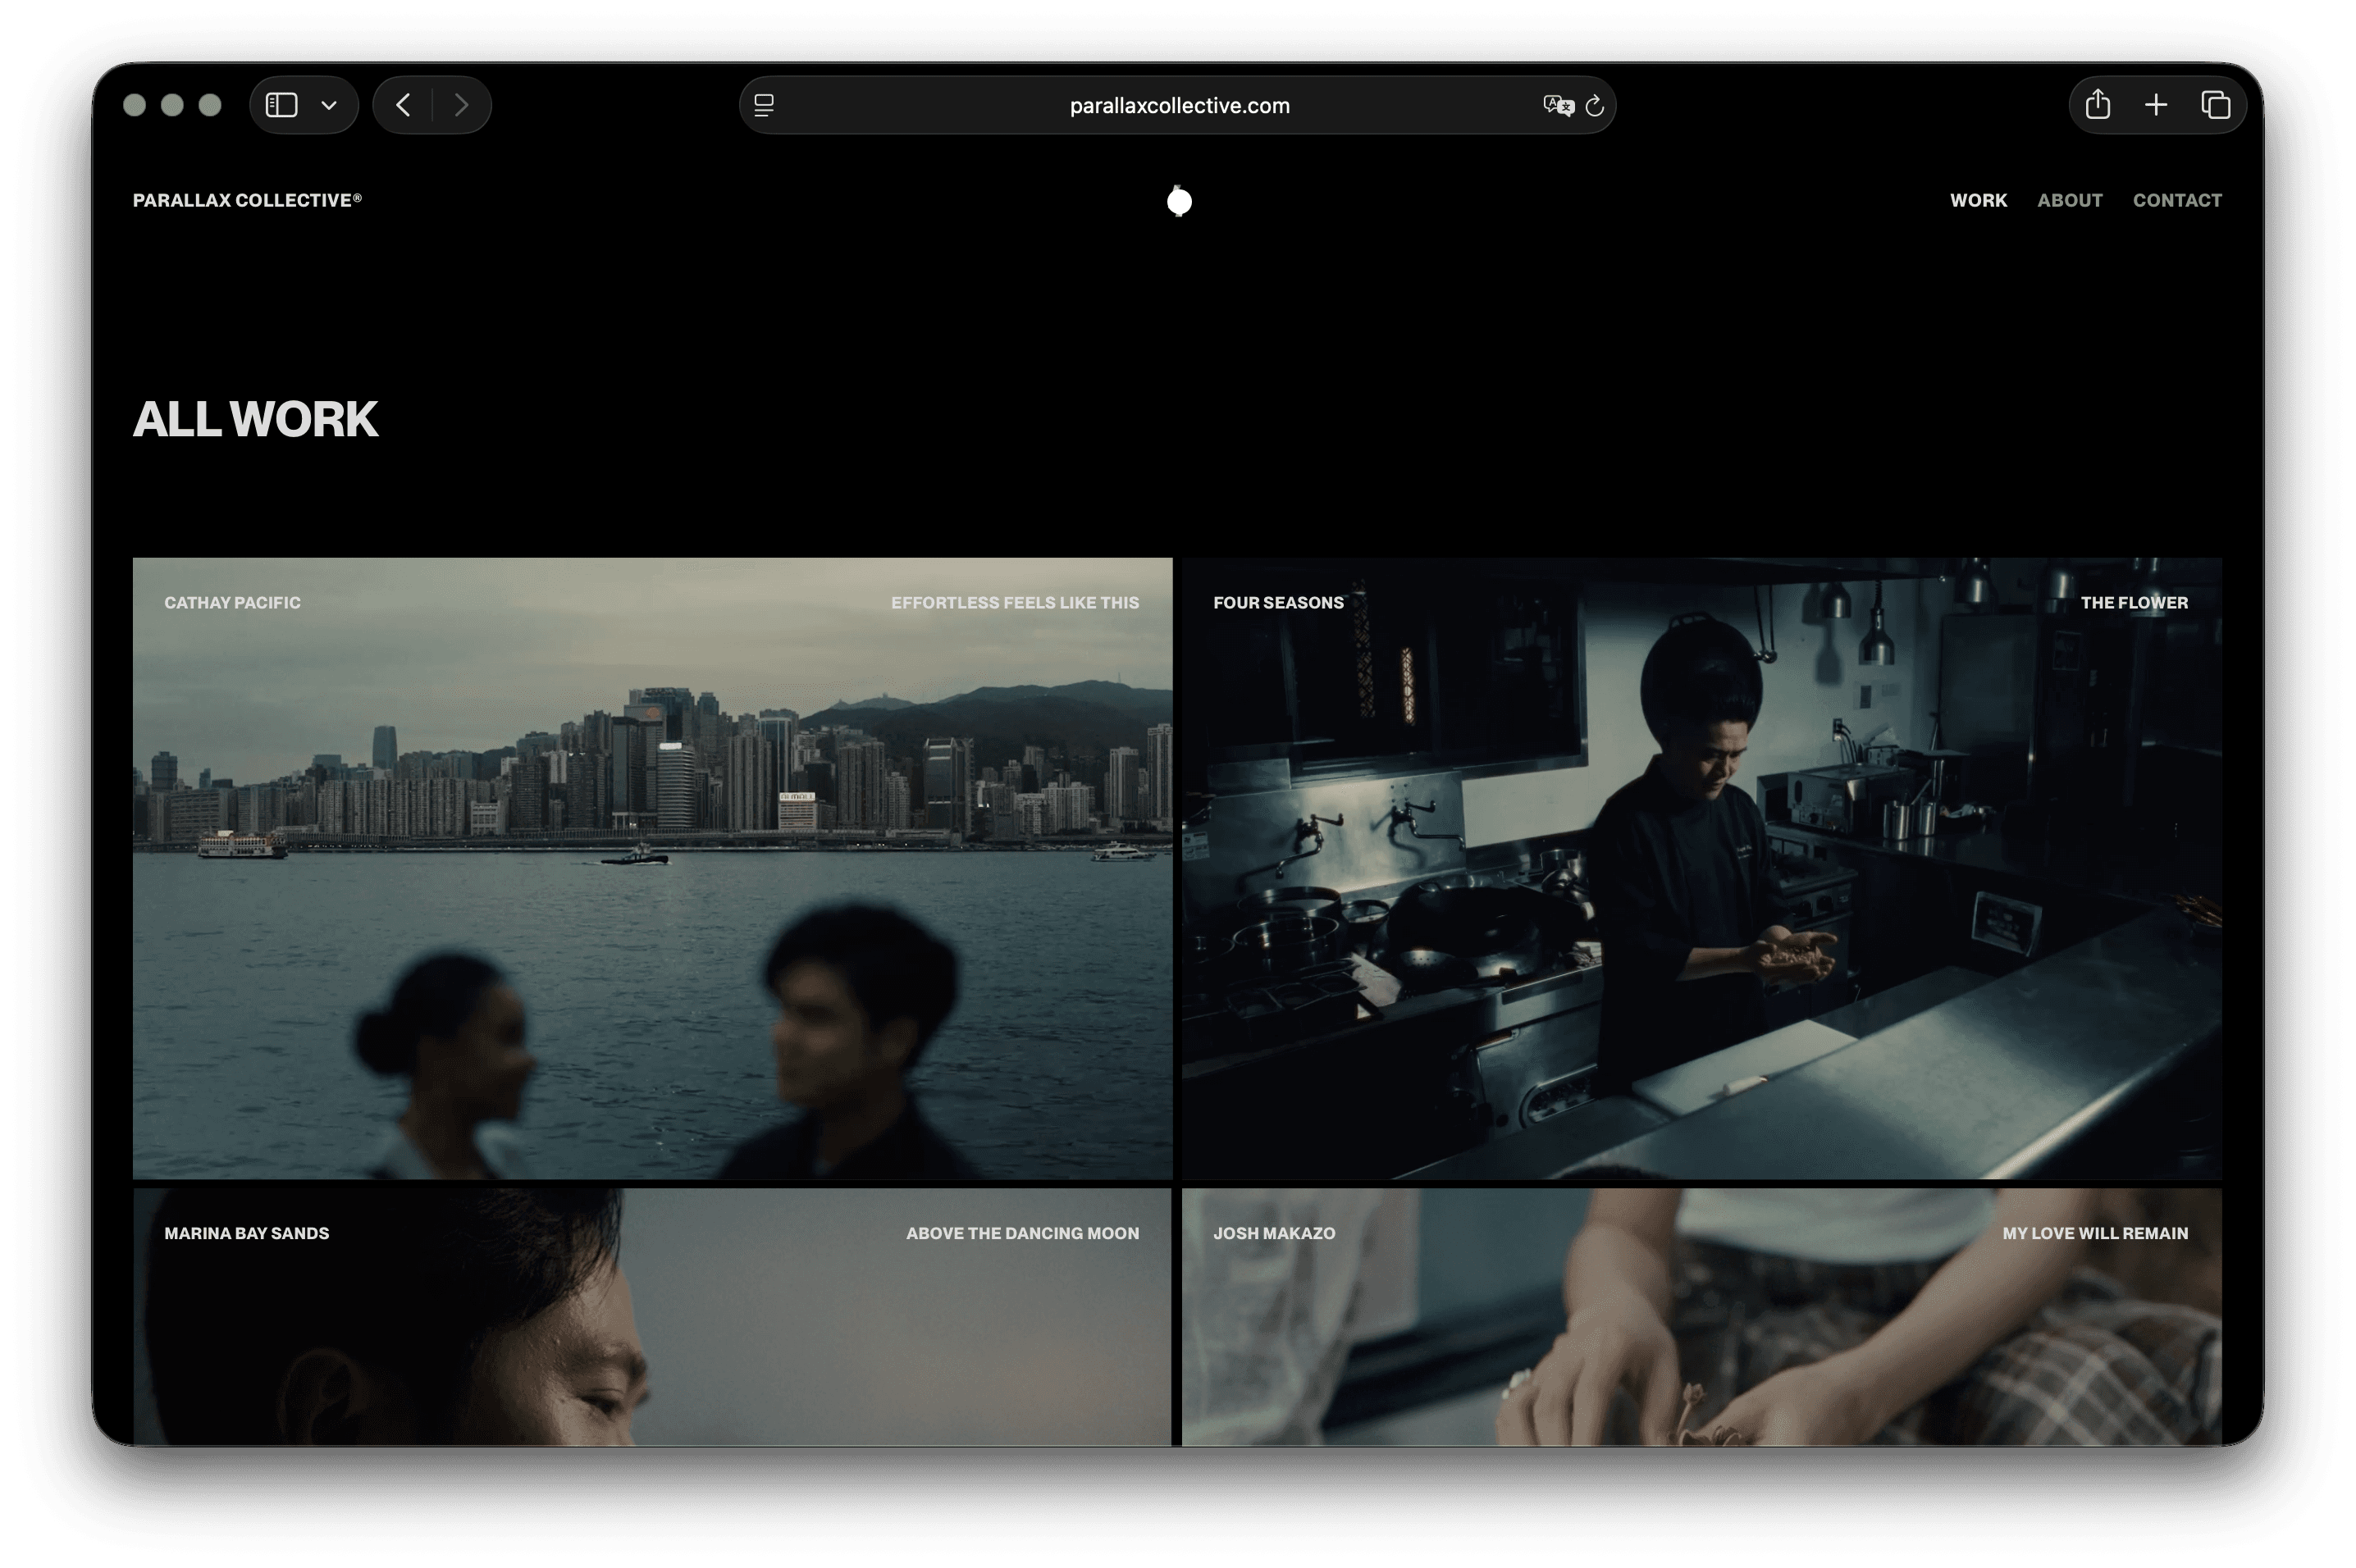The image size is (2356, 1568).
Task: Open the Four Seasons project thumbnail
Action: click(1701, 868)
